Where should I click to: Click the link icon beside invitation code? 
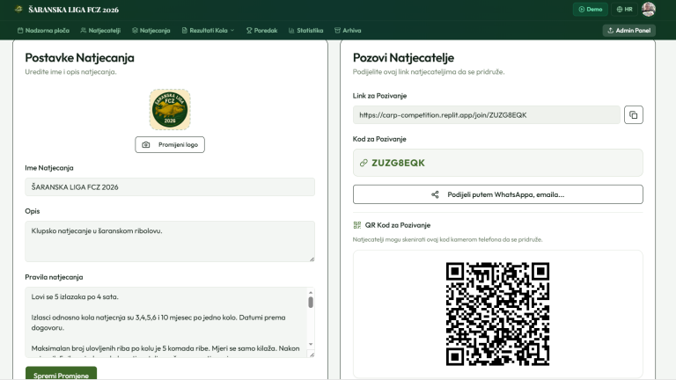click(364, 163)
